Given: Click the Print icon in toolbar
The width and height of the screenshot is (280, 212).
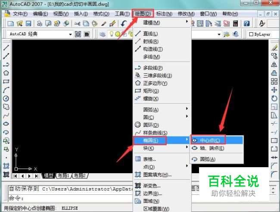Looking at the screenshot, I should [40, 23].
